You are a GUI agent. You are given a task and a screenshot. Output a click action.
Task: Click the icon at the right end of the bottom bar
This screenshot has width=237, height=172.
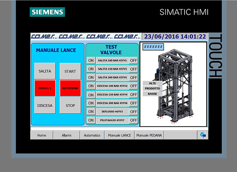[203, 135]
